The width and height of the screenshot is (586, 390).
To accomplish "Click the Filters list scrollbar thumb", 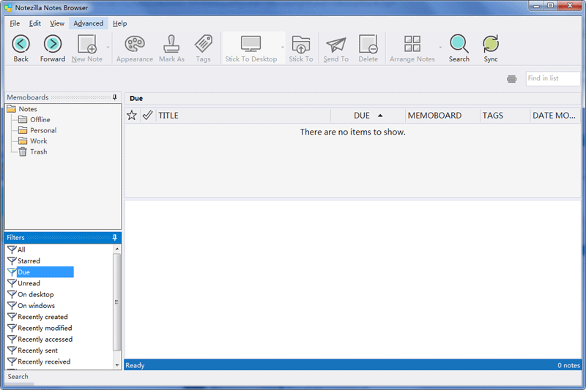I will click(117, 302).
